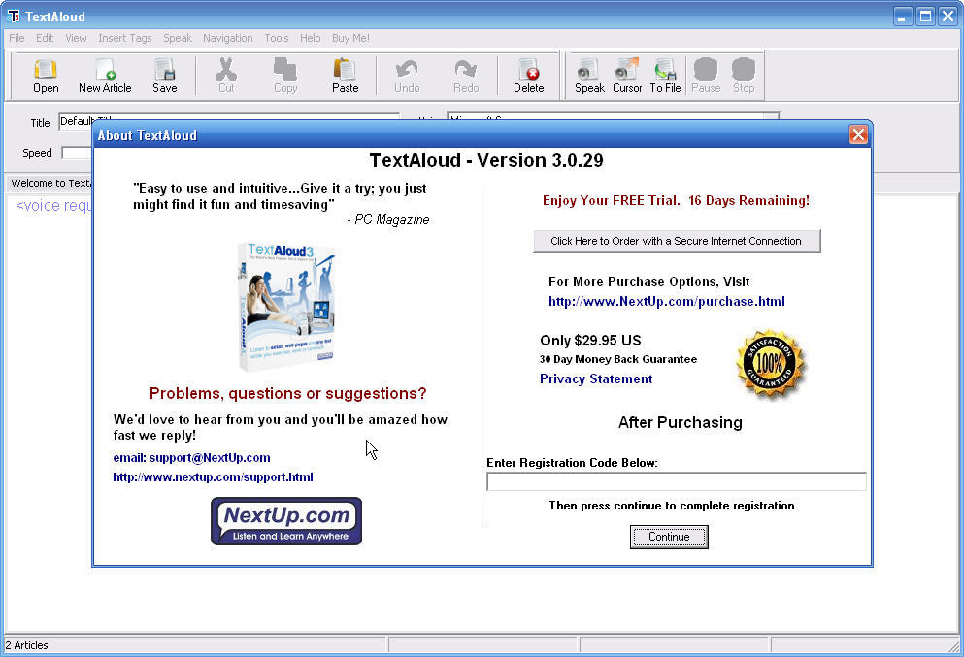This screenshot has height=657, width=964.
Task: Click the Undo arrow icon
Action: (x=407, y=76)
